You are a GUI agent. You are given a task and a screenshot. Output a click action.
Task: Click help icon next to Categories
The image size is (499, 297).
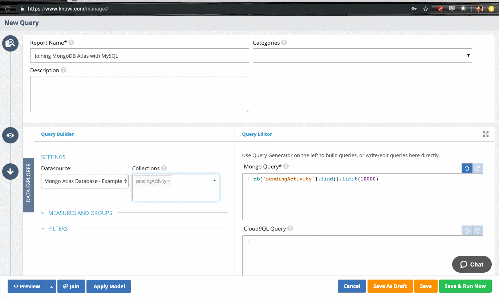(x=284, y=42)
